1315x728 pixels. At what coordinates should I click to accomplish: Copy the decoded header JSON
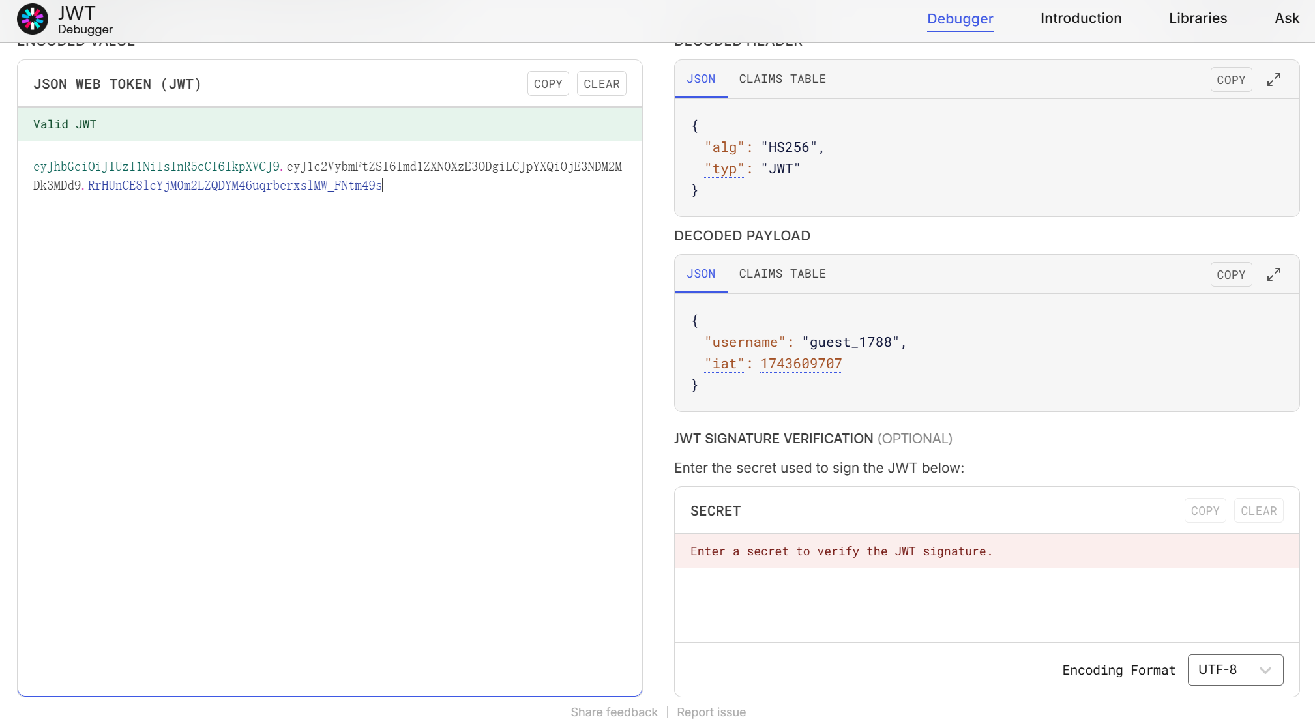(1230, 80)
